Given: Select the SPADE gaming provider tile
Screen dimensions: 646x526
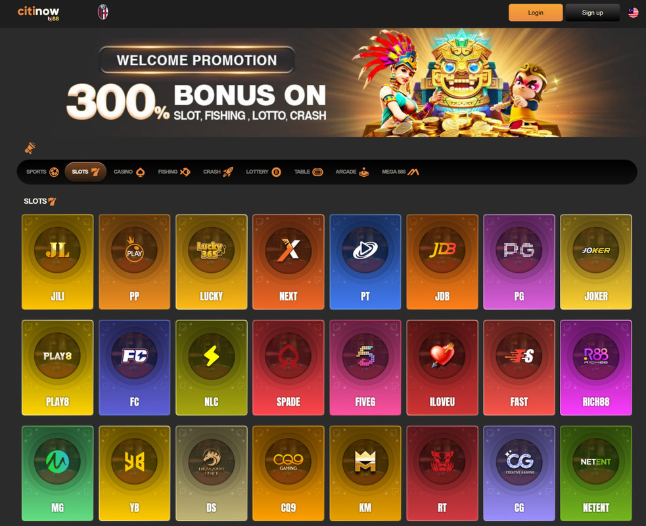Looking at the screenshot, I should pos(288,368).
